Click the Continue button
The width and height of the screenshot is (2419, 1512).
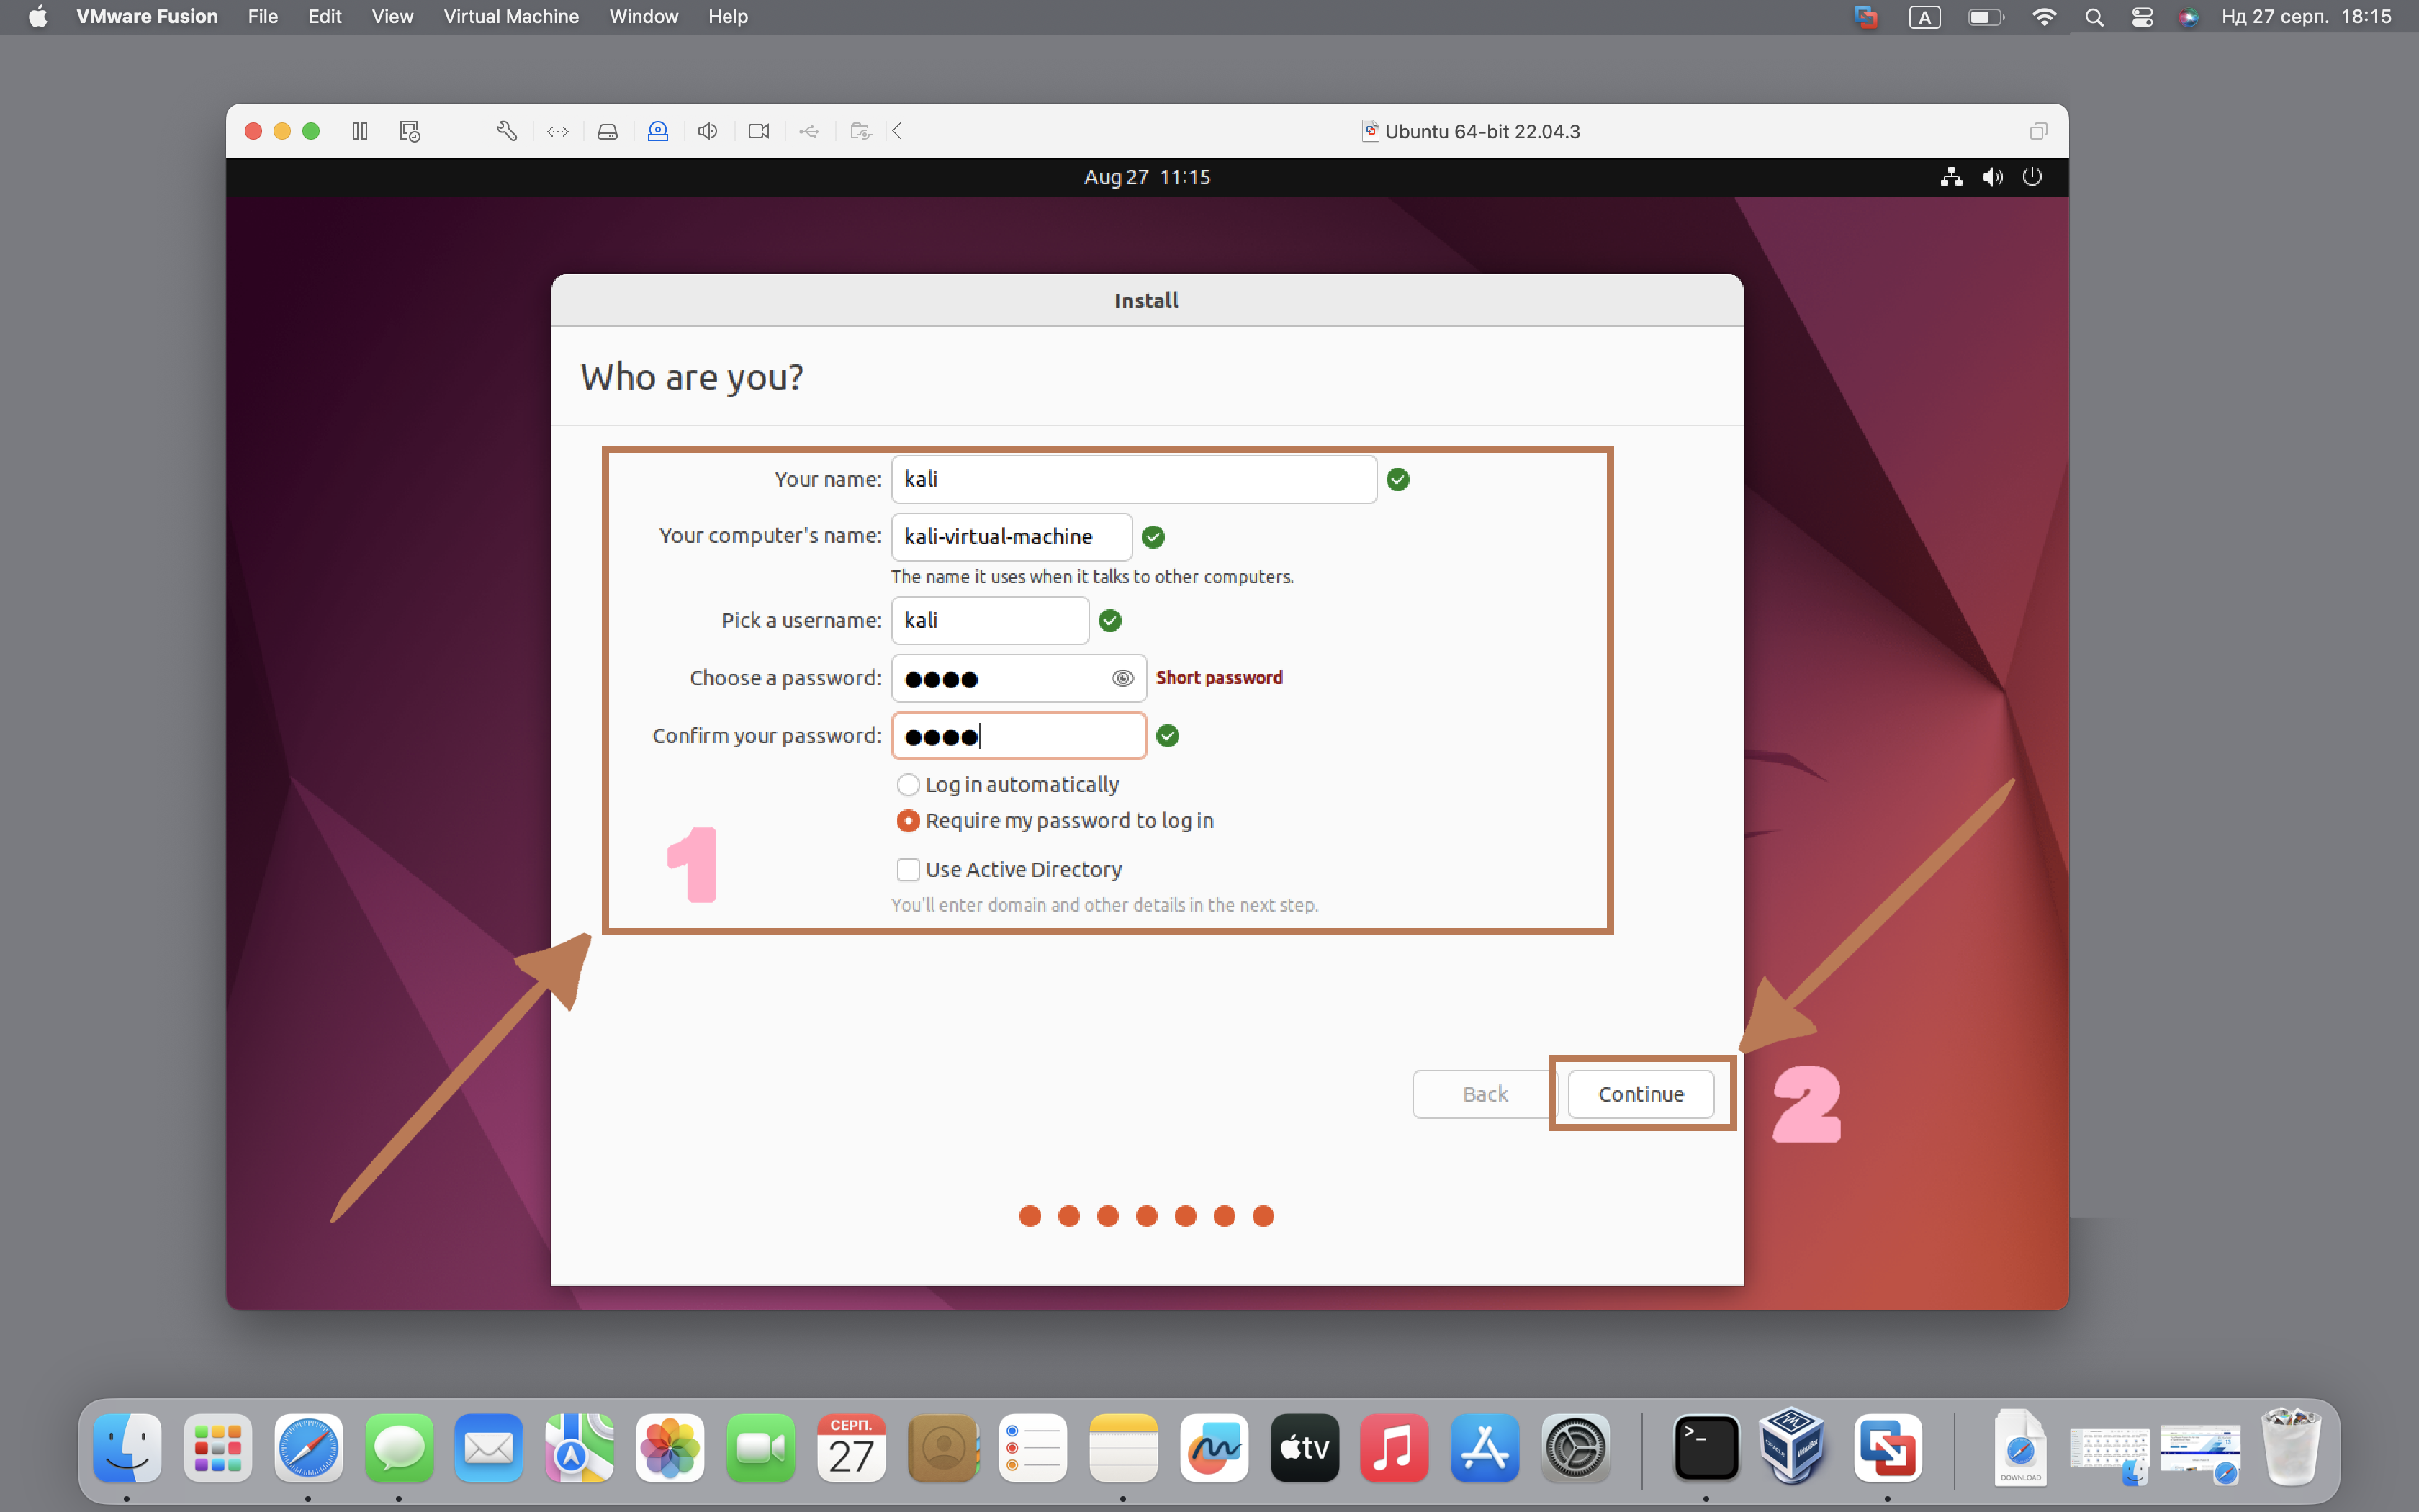click(x=1640, y=1094)
